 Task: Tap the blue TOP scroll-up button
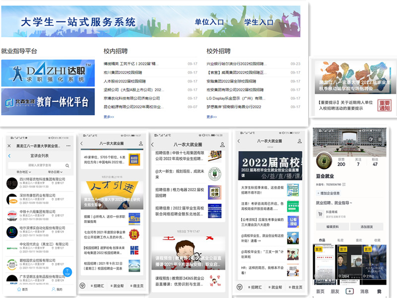pyautogui.click(x=67, y=272)
